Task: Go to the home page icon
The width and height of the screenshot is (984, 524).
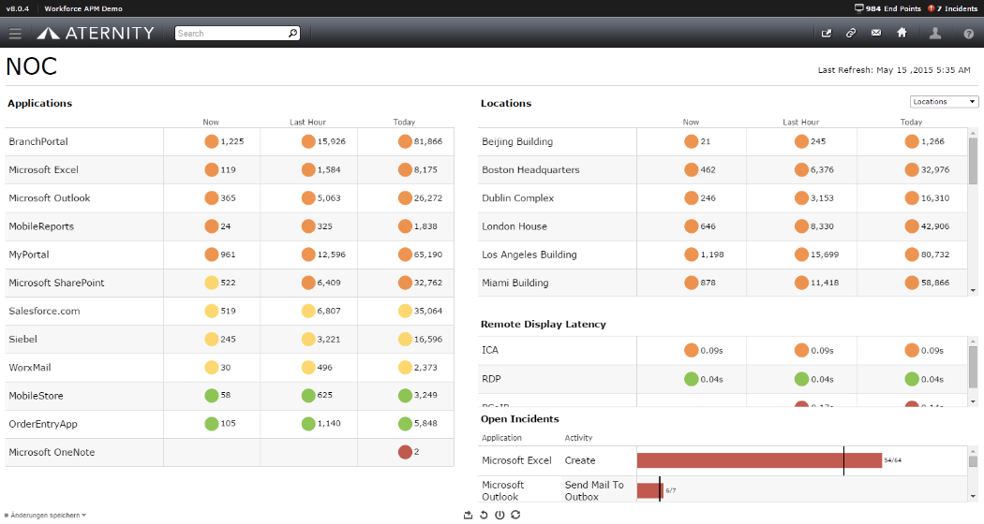Action: pos(902,33)
